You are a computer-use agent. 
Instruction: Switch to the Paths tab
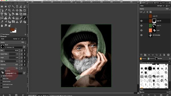click(156, 3)
